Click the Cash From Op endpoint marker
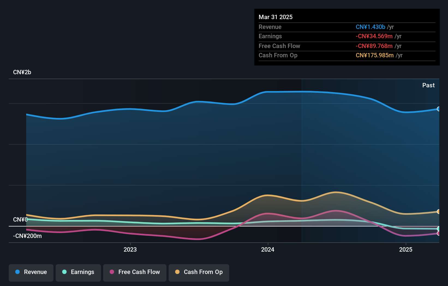Screen dimensions: 448x286 click(438, 211)
